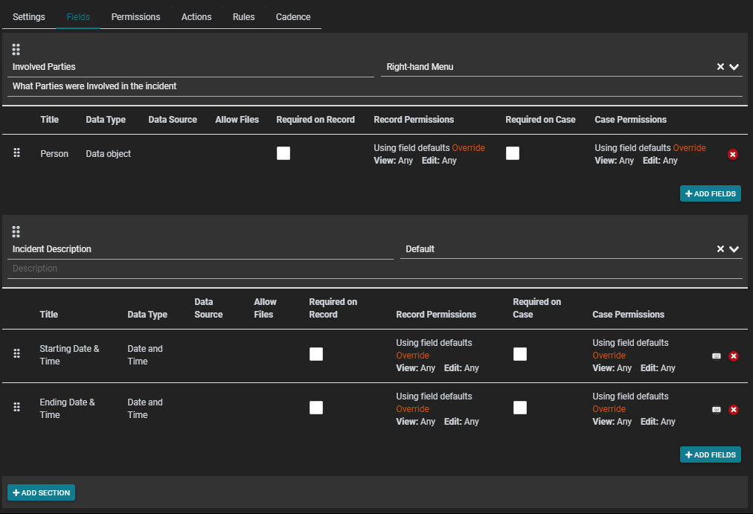Toggle Required on Case for Starting Date & Time

coord(519,354)
